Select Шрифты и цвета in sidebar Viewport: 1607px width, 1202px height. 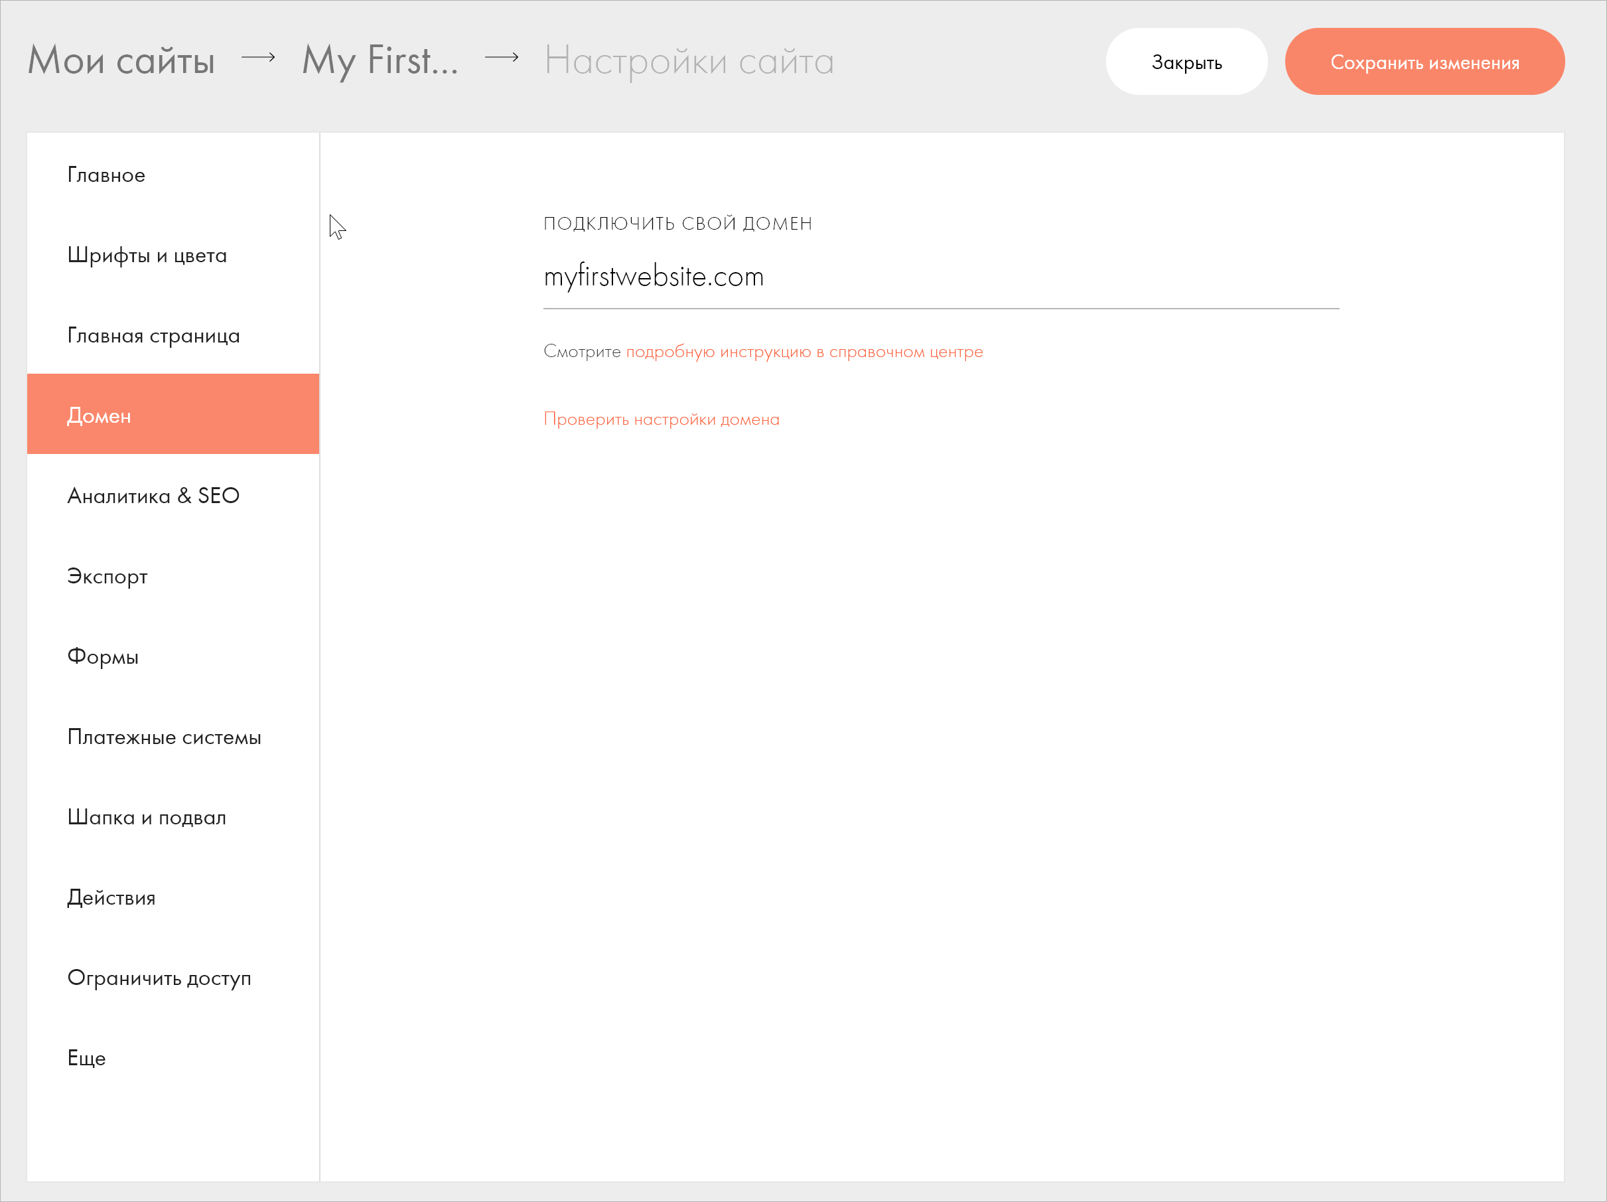pos(147,255)
